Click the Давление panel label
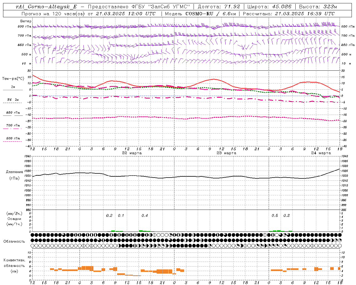This screenshot has height=285, width=356. (x=14, y=172)
